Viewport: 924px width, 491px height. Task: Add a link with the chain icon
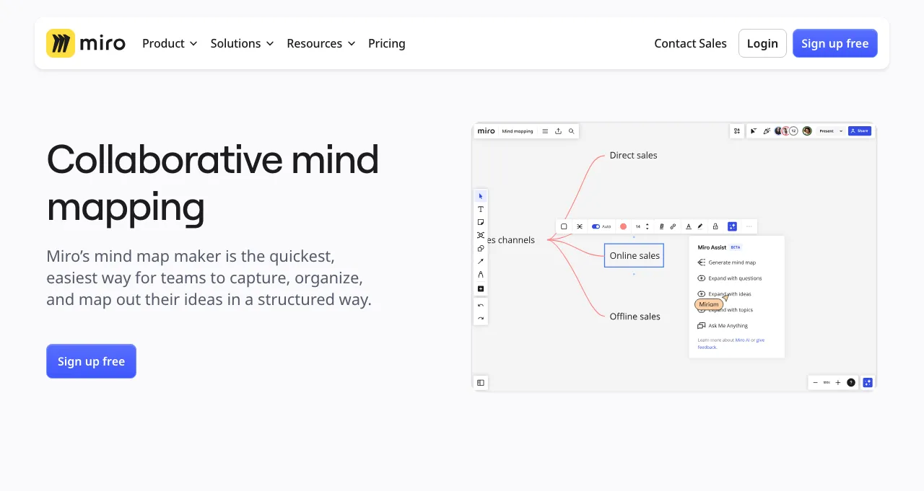pos(673,226)
